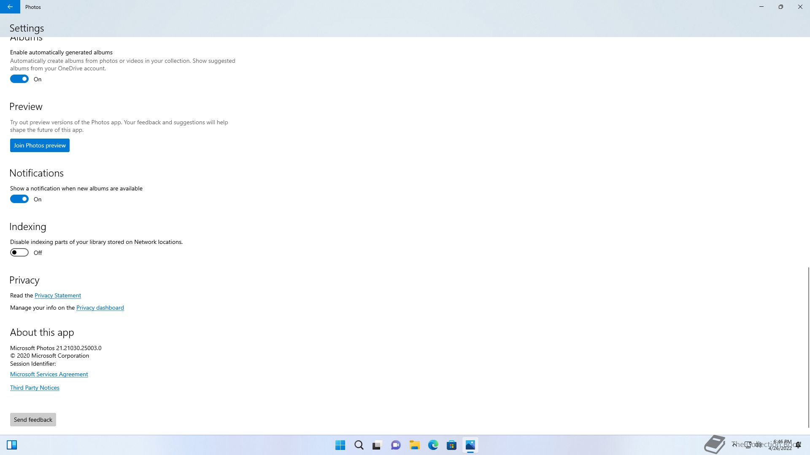This screenshot has width=810, height=455.
Task: Turn off new albums notification toggle
Action: tap(19, 199)
